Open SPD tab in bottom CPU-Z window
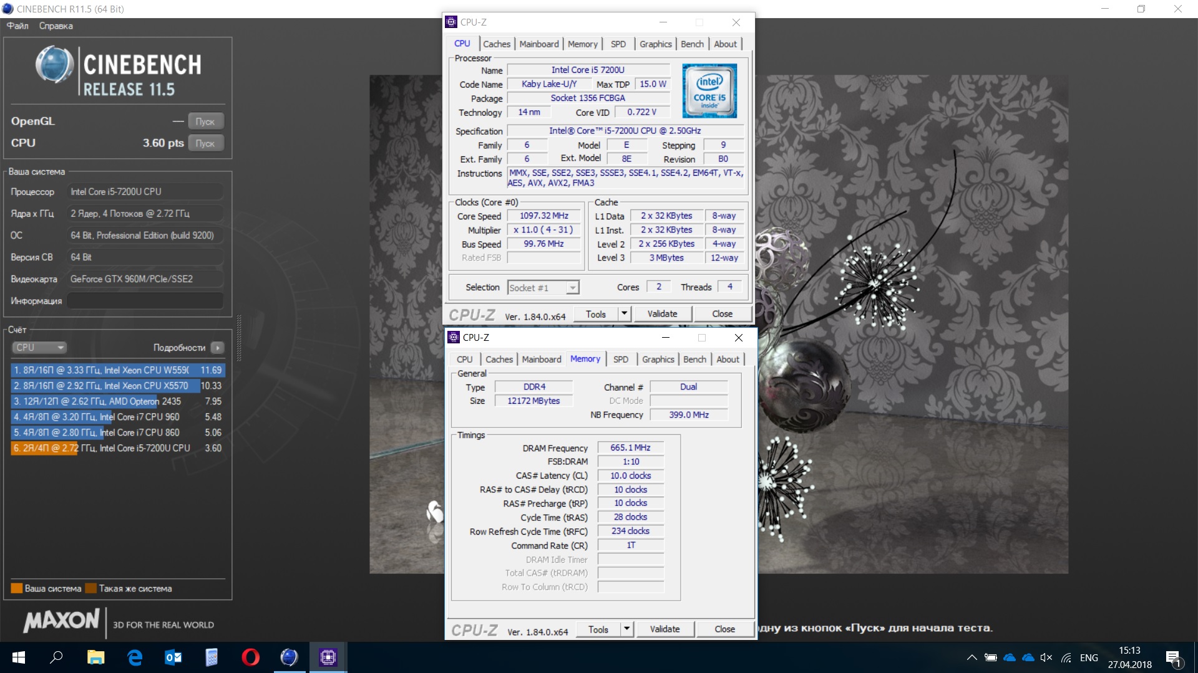 621,360
